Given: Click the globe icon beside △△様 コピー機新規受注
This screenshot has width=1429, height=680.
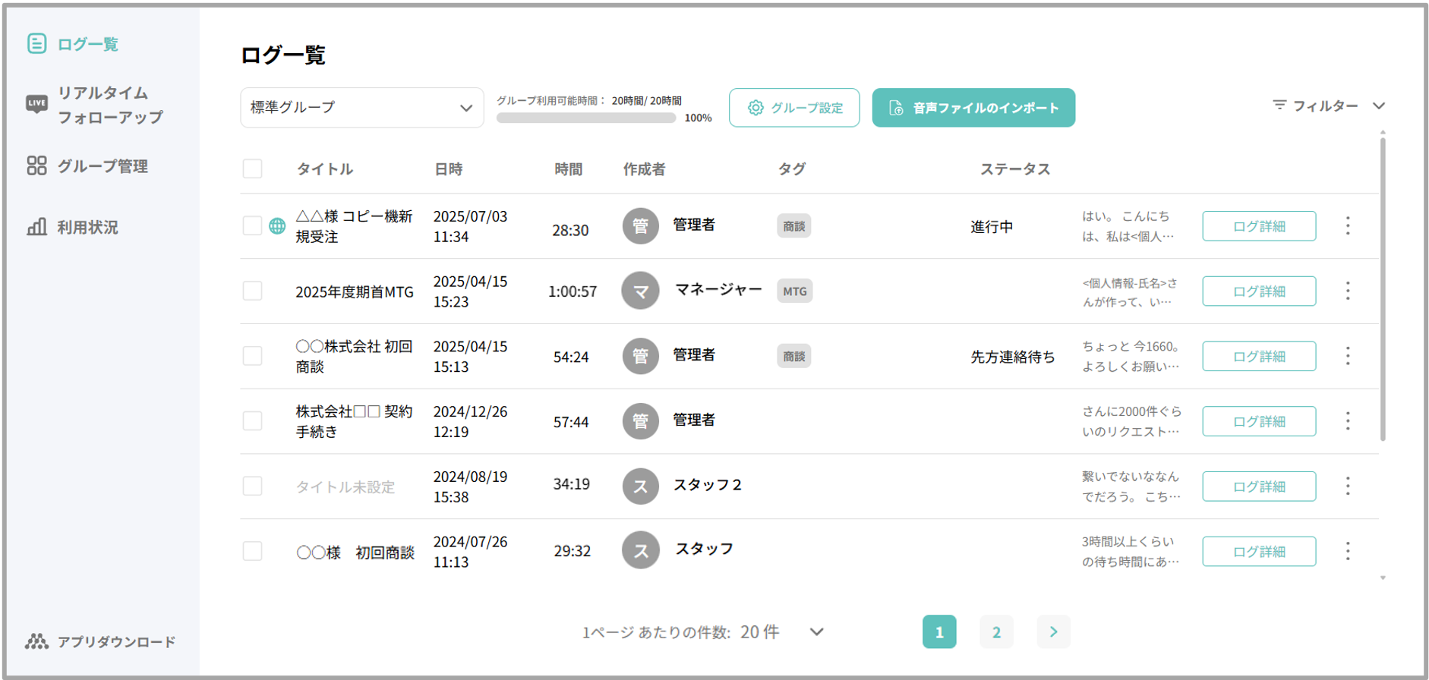Looking at the screenshot, I should 277,226.
